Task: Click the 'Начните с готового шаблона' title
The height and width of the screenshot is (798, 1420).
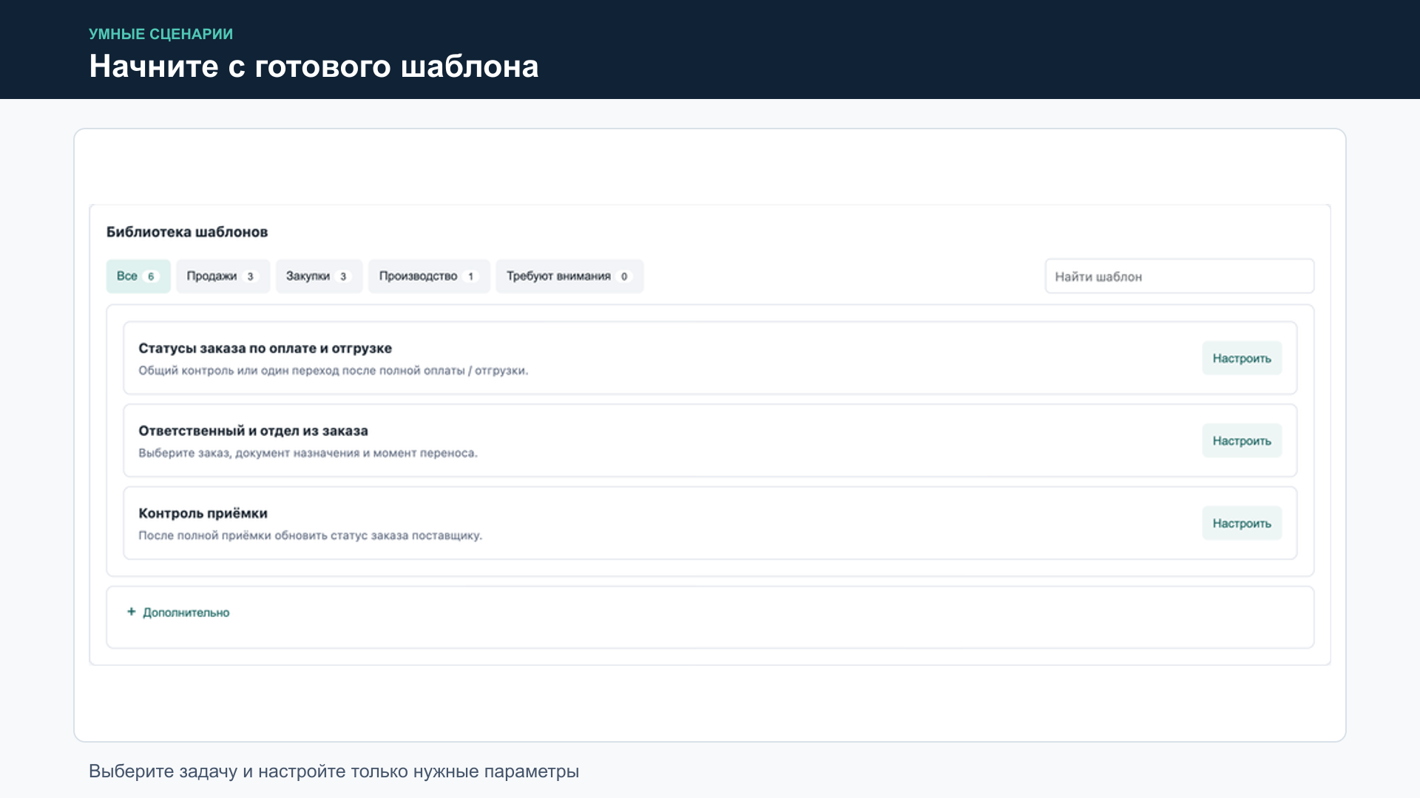Action: click(314, 66)
